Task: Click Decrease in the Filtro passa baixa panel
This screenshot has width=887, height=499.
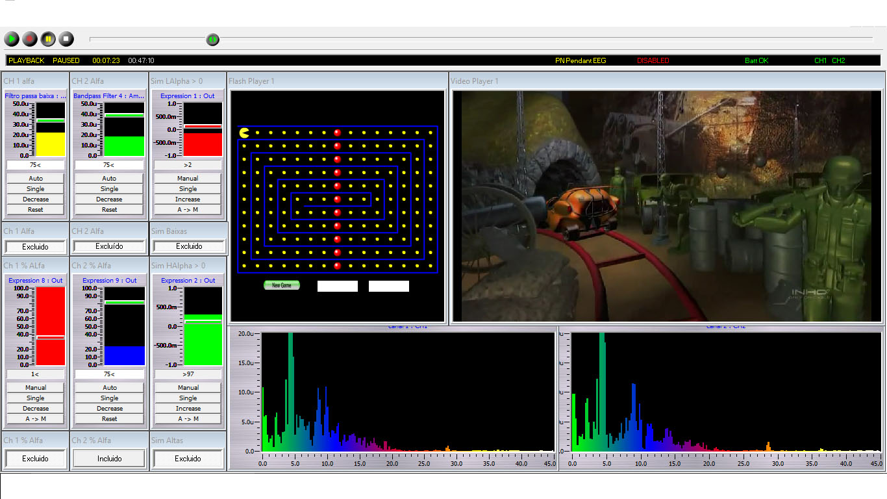Action: pos(36,199)
